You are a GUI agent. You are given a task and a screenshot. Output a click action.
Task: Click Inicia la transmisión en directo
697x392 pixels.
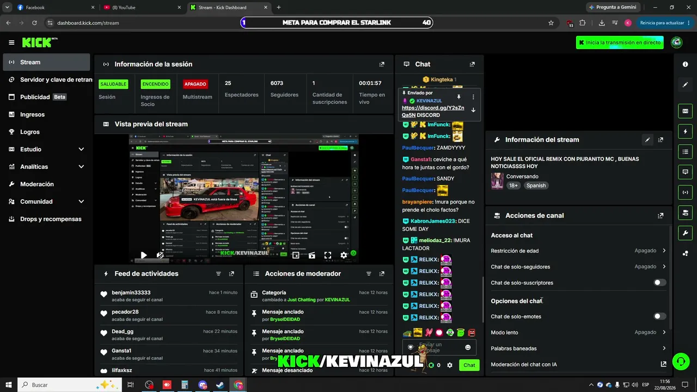620,42
